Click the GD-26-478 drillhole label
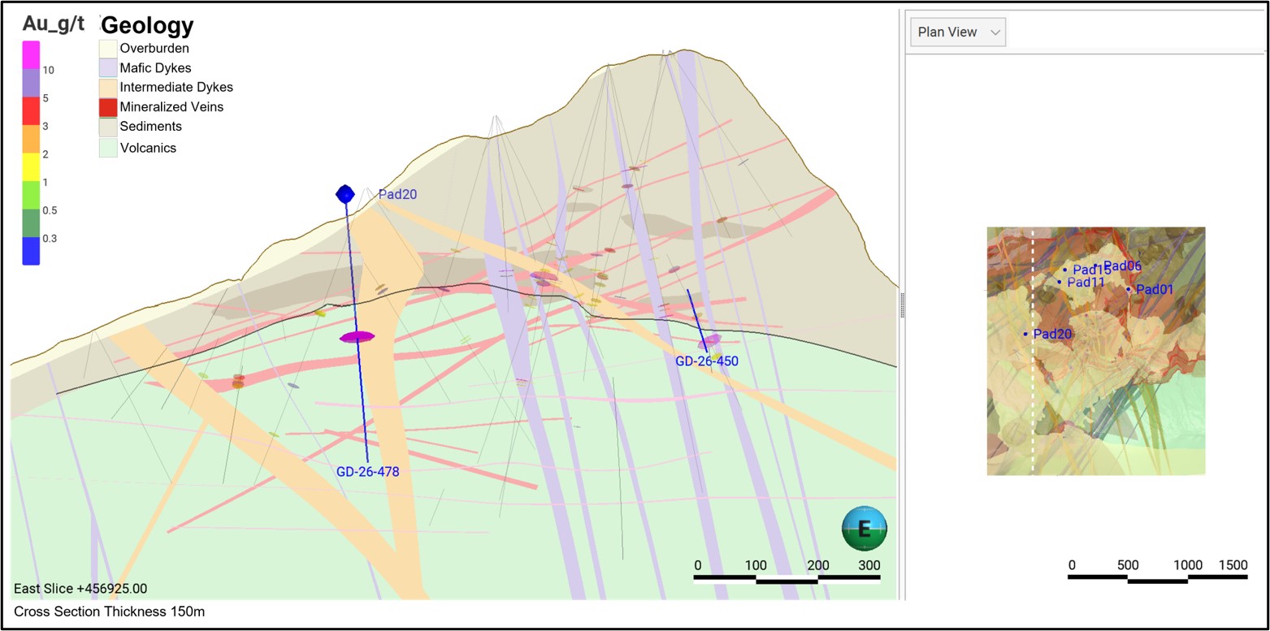Viewport: 1270px width, 631px height. (x=368, y=471)
